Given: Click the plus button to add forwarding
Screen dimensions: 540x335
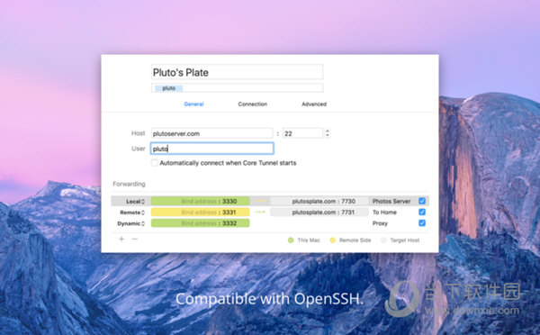Looking at the screenshot, I should (x=121, y=239).
